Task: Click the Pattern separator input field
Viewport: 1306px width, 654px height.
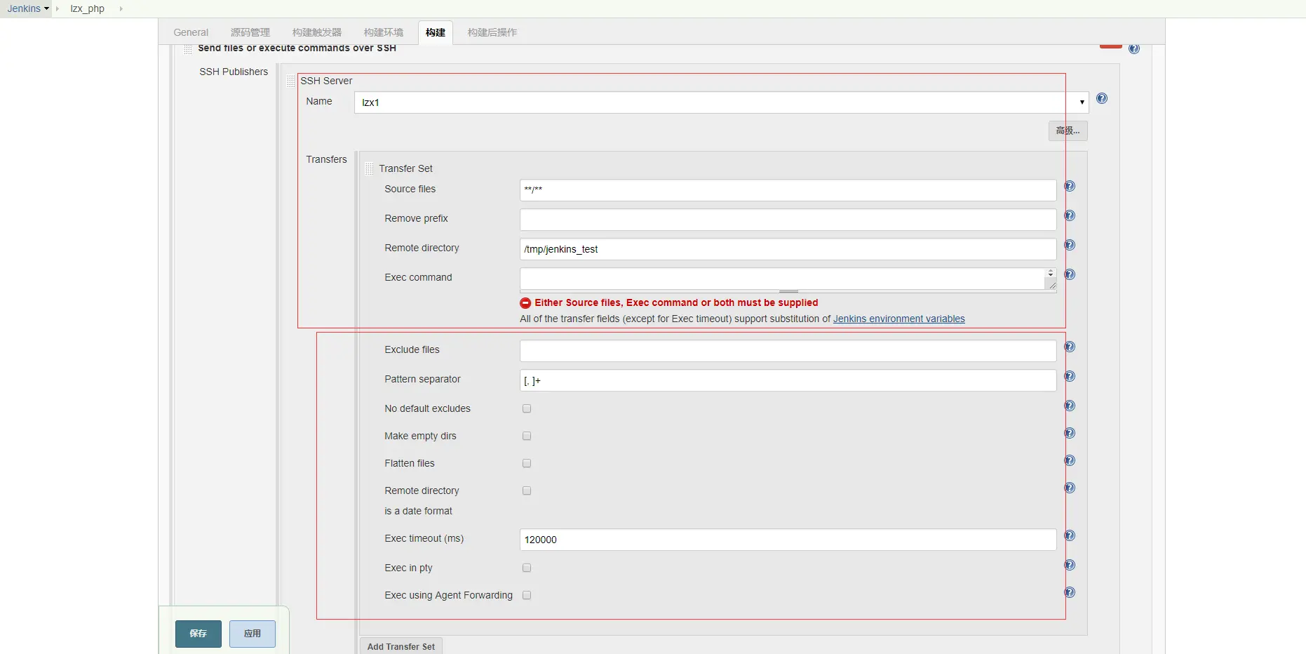Action: click(788, 380)
